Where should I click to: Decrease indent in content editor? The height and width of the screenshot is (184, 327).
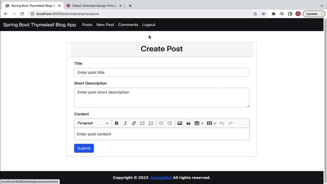(161, 123)
